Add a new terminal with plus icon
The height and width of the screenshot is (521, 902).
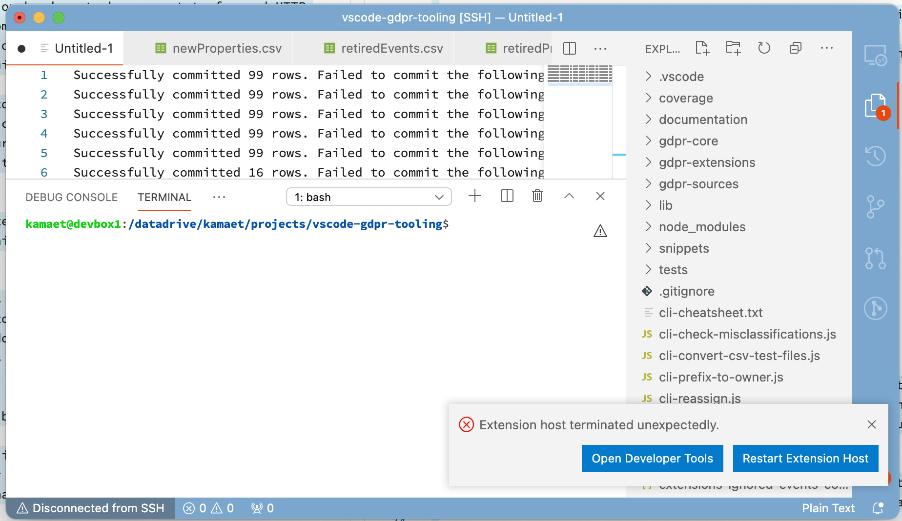pos(474,196)
